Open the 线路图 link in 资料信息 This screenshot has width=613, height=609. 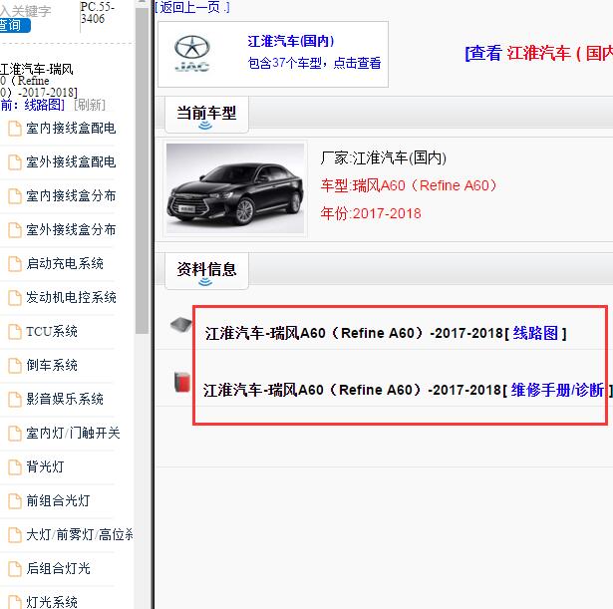(535, 333)
